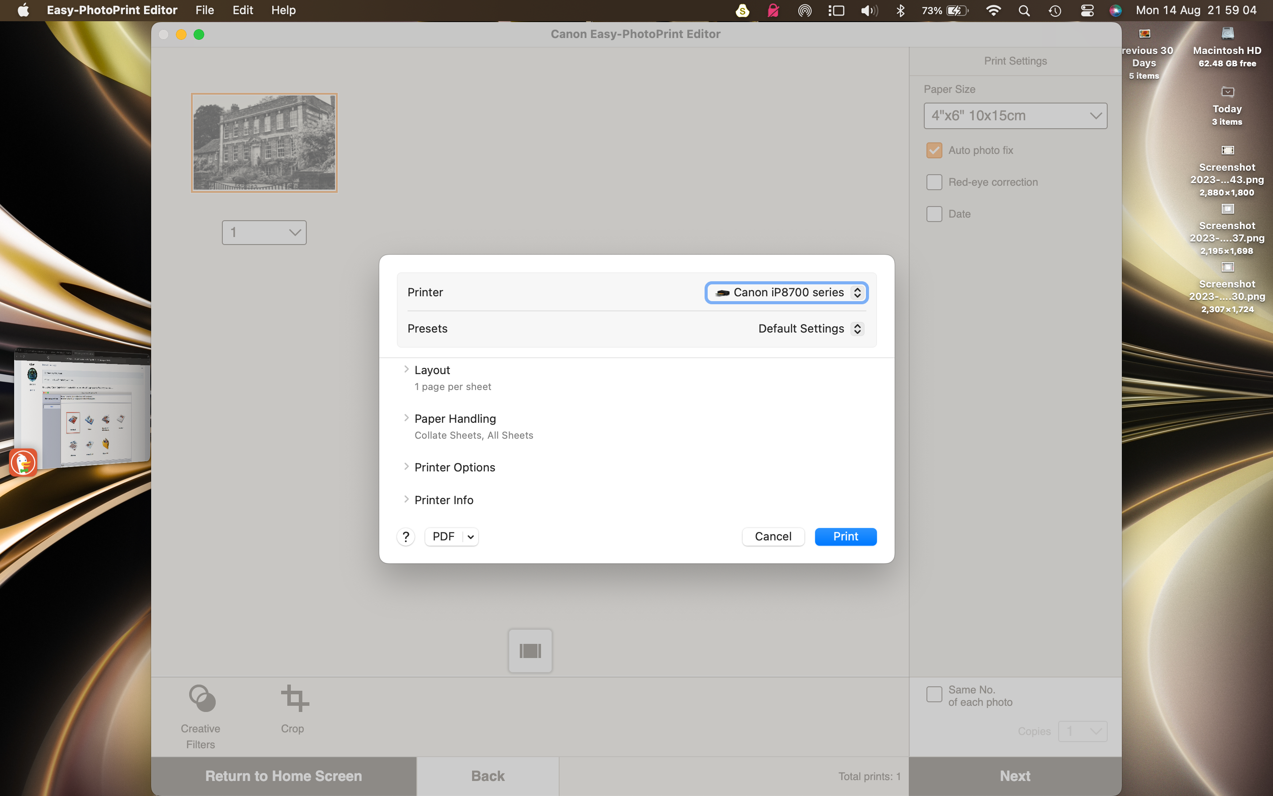The width and height of the screenshot is (1273, 796).
Task: Select the house photo thumbnail
Action: pos(264,143)
